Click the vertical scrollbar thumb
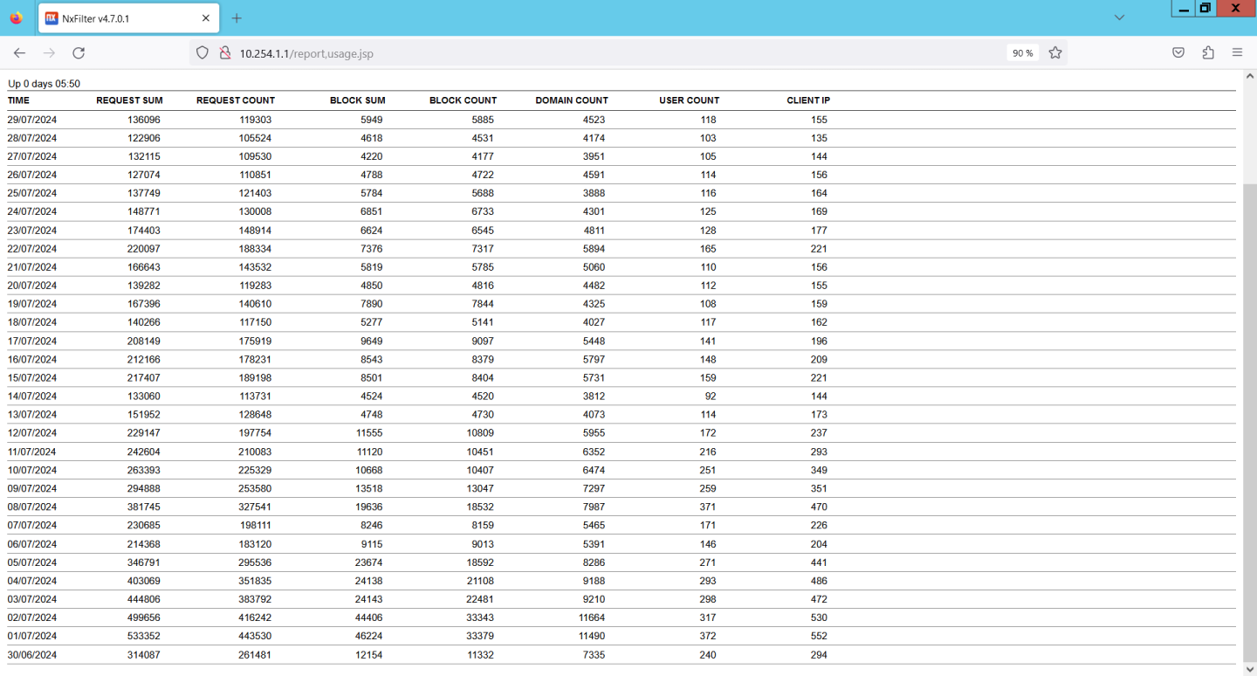 pos(1249,422)
